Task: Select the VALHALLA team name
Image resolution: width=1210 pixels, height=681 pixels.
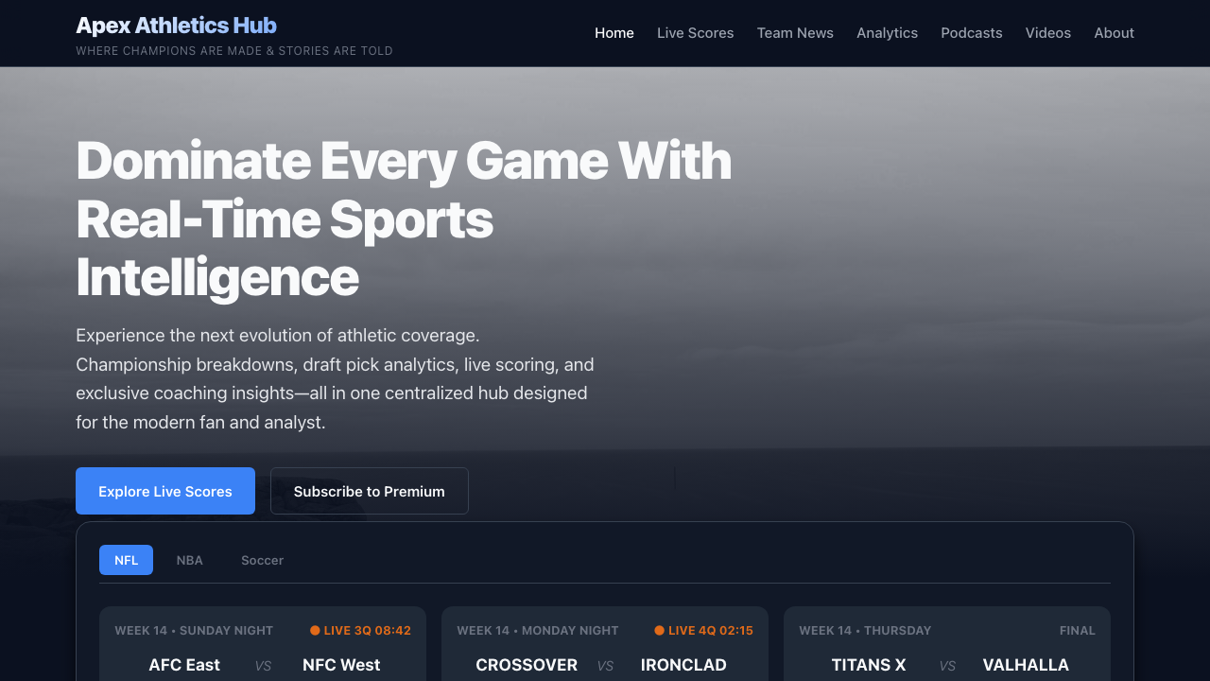Action: point(1026,665)
